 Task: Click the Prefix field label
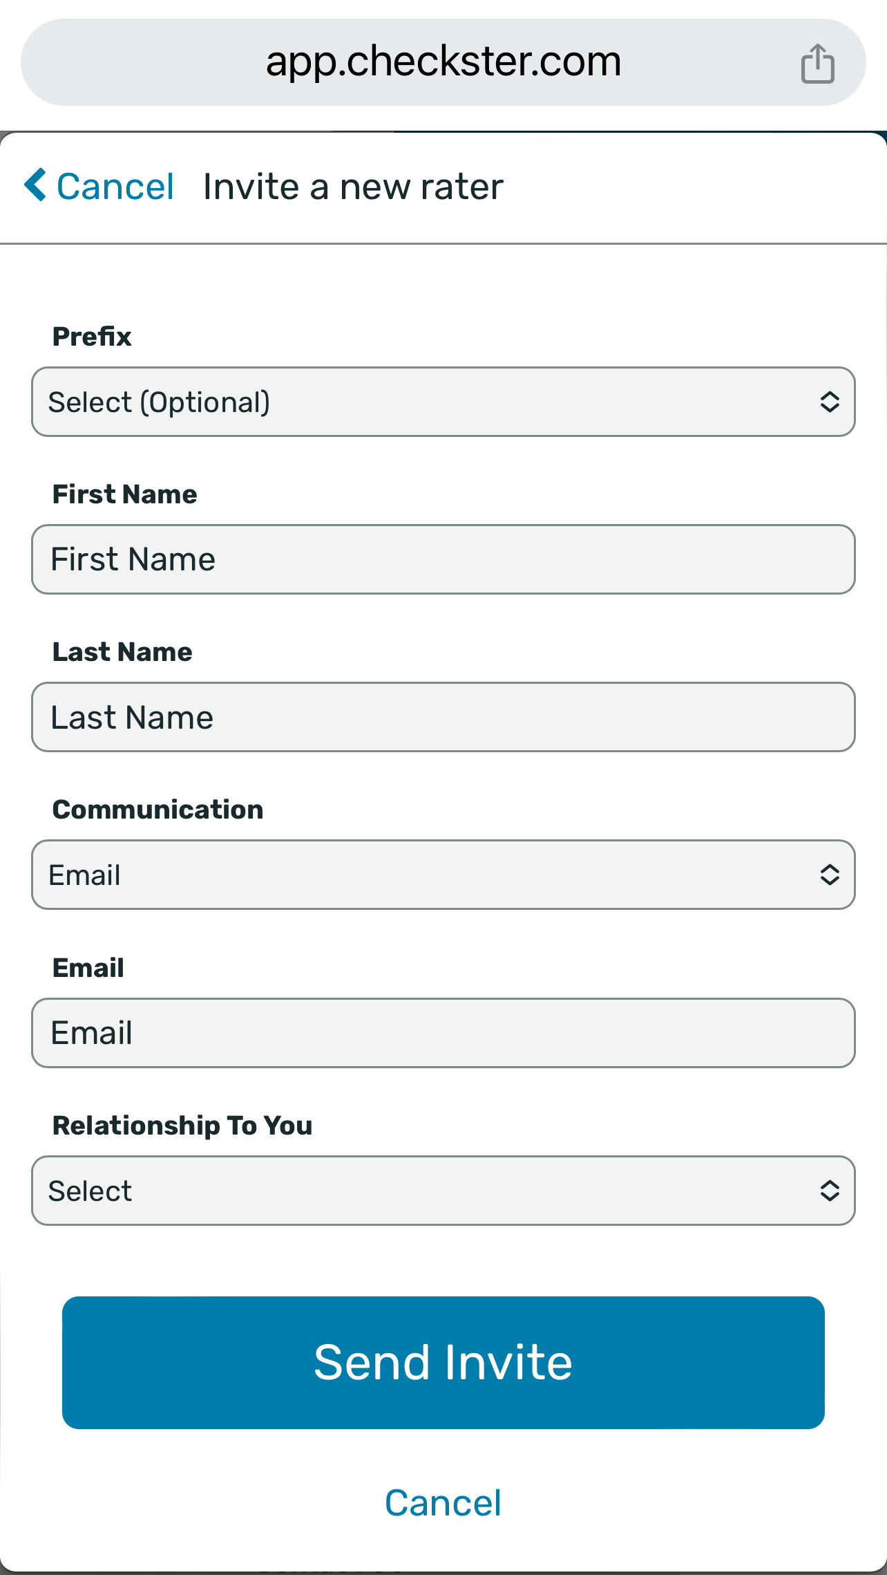coord(92,337)
